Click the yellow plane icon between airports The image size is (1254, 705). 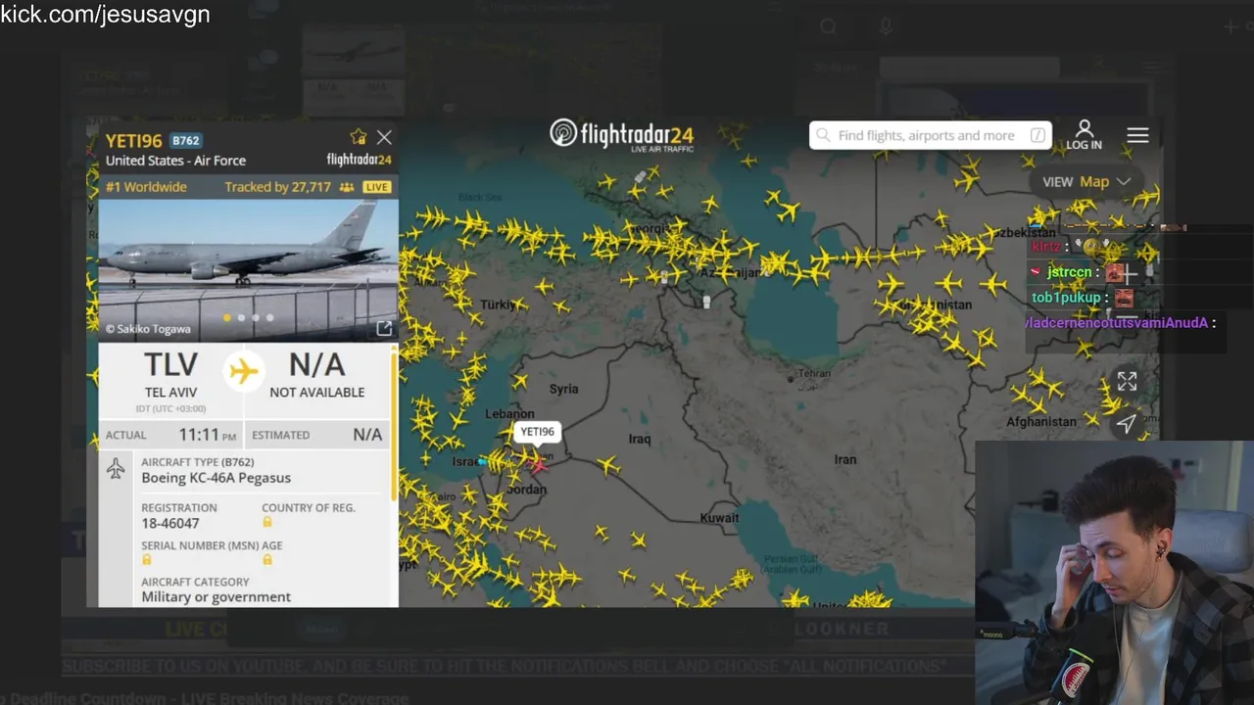243,371
